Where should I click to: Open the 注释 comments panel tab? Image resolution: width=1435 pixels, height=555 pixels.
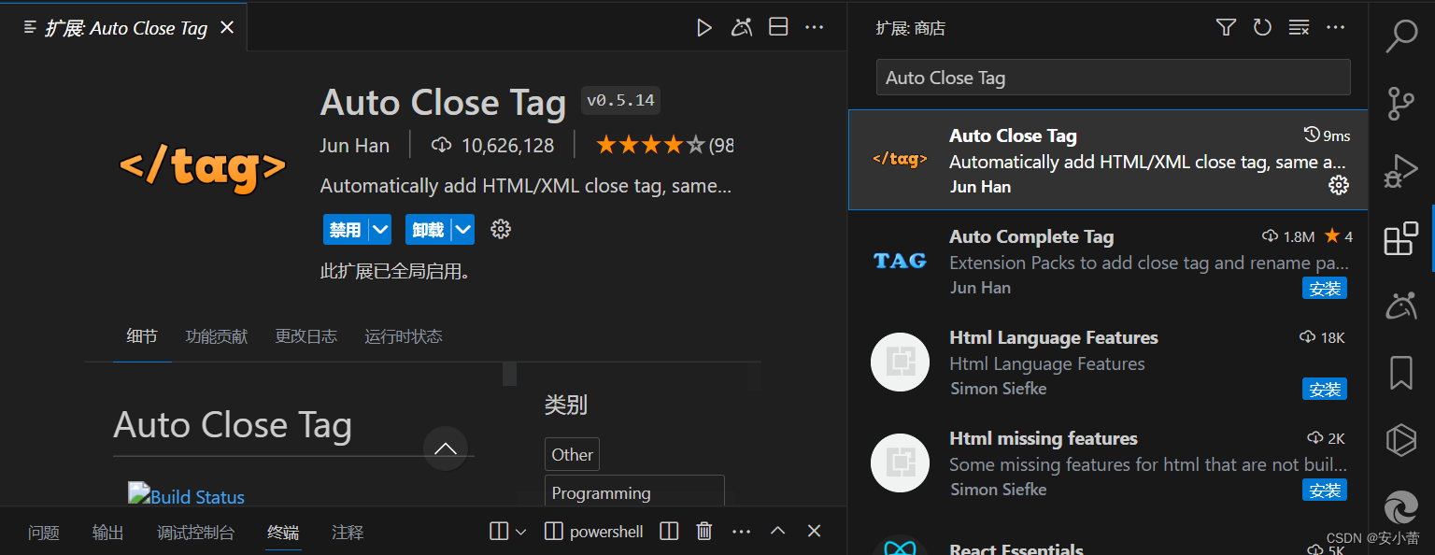348,533
